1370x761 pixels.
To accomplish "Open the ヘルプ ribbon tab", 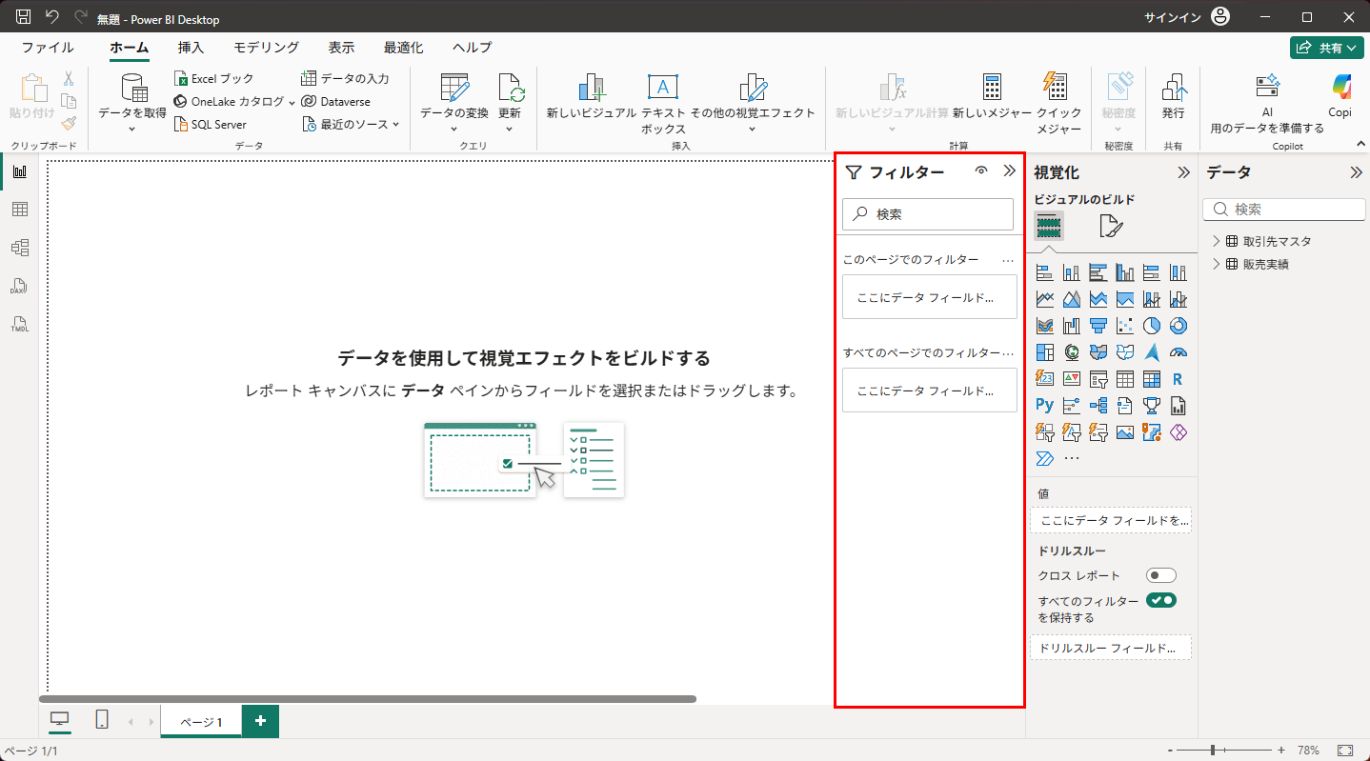I will [473, 48].
